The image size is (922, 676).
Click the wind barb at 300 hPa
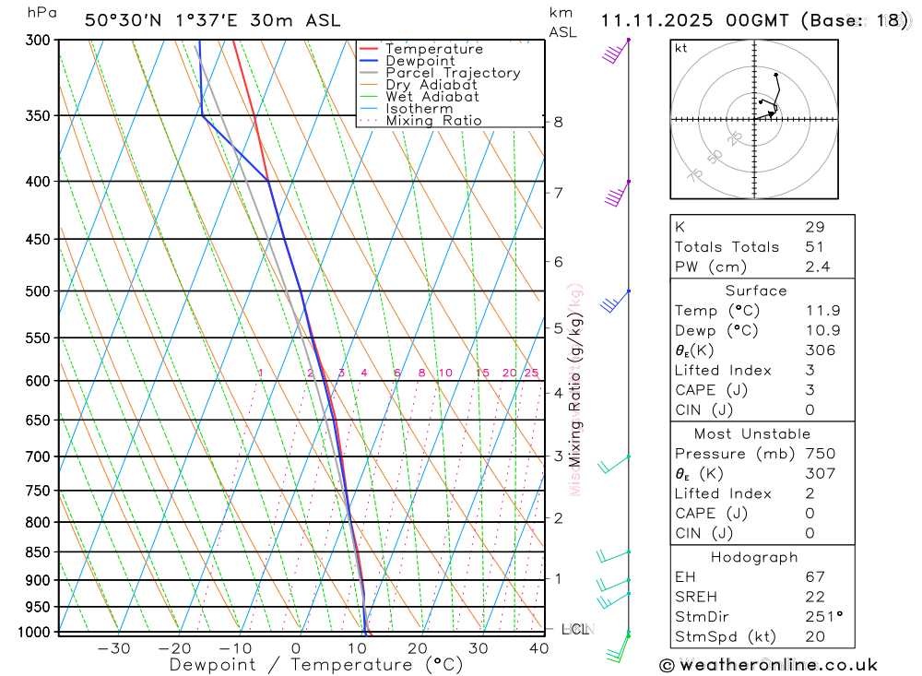616,52
